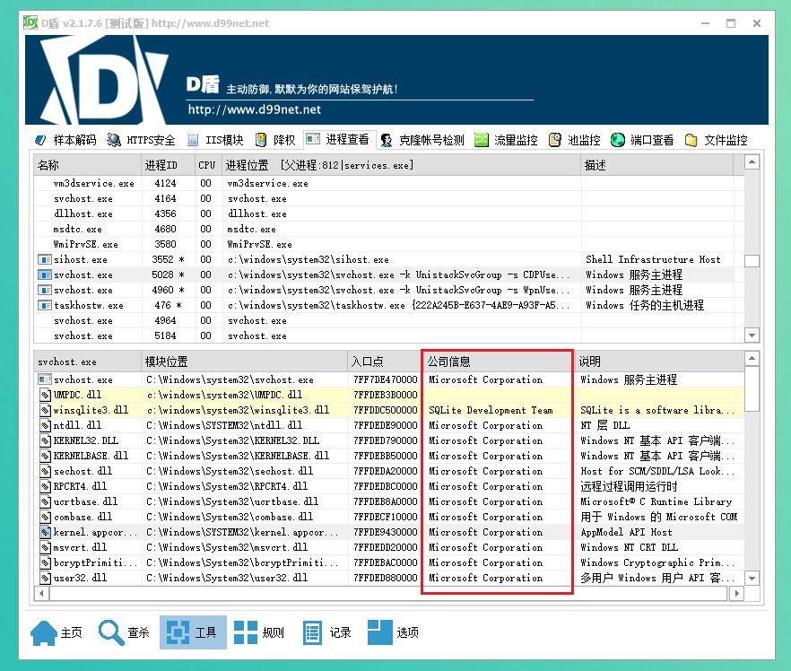Viewport: 791px width, 671px height.
Task: Click the 描述 column header
Action: (x=657, y=165)
